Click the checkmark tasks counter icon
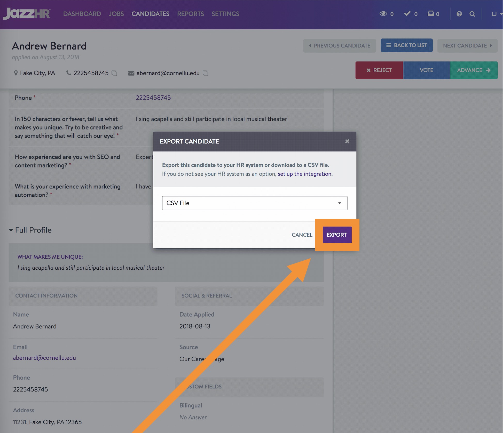This screenshot has width=503, height=433. coord(407,14)
